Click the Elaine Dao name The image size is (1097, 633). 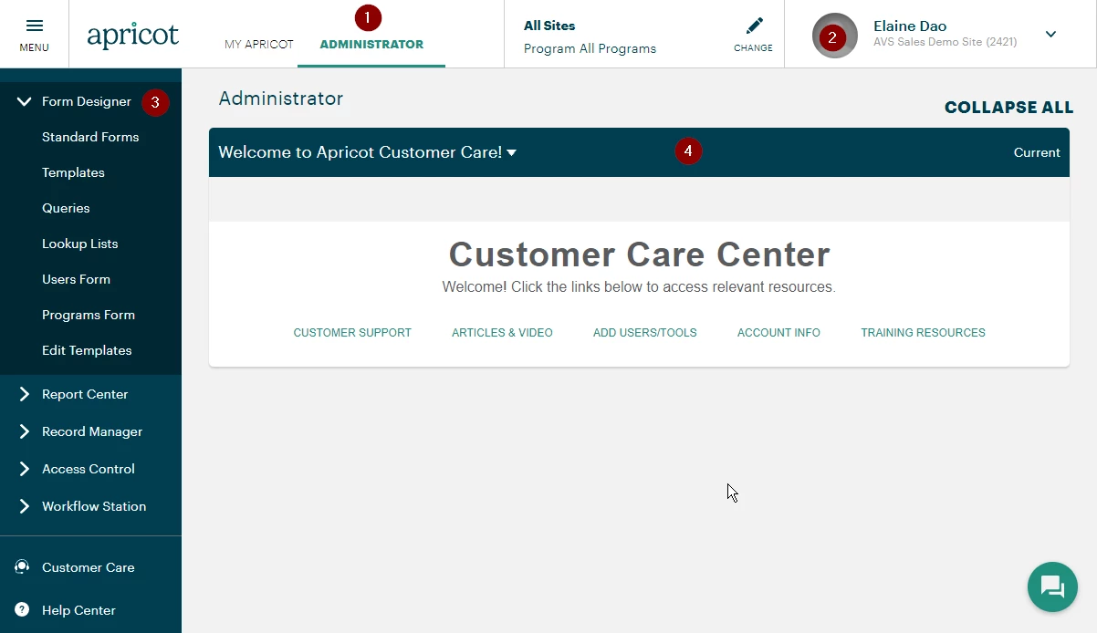tap(910, 26)
